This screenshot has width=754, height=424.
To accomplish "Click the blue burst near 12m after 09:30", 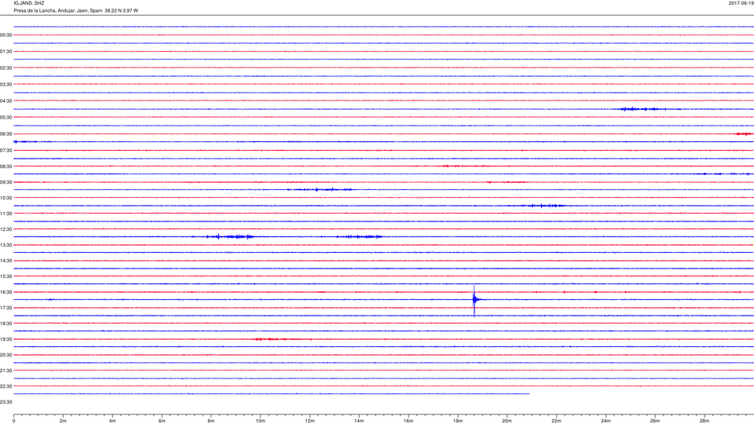I will click(x=320, y=189).
